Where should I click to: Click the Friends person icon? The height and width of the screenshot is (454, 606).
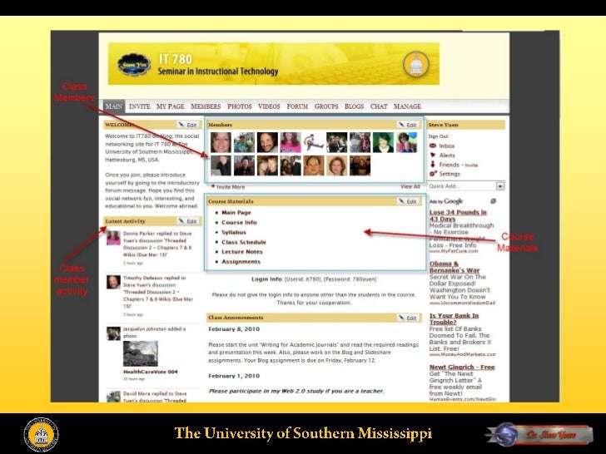click(433, 164)
